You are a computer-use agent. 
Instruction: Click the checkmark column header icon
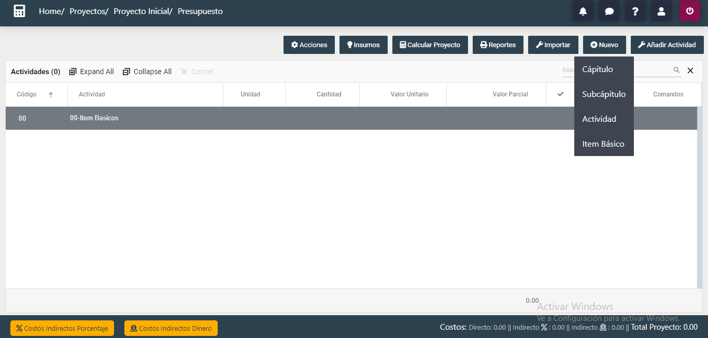[560, 94]
